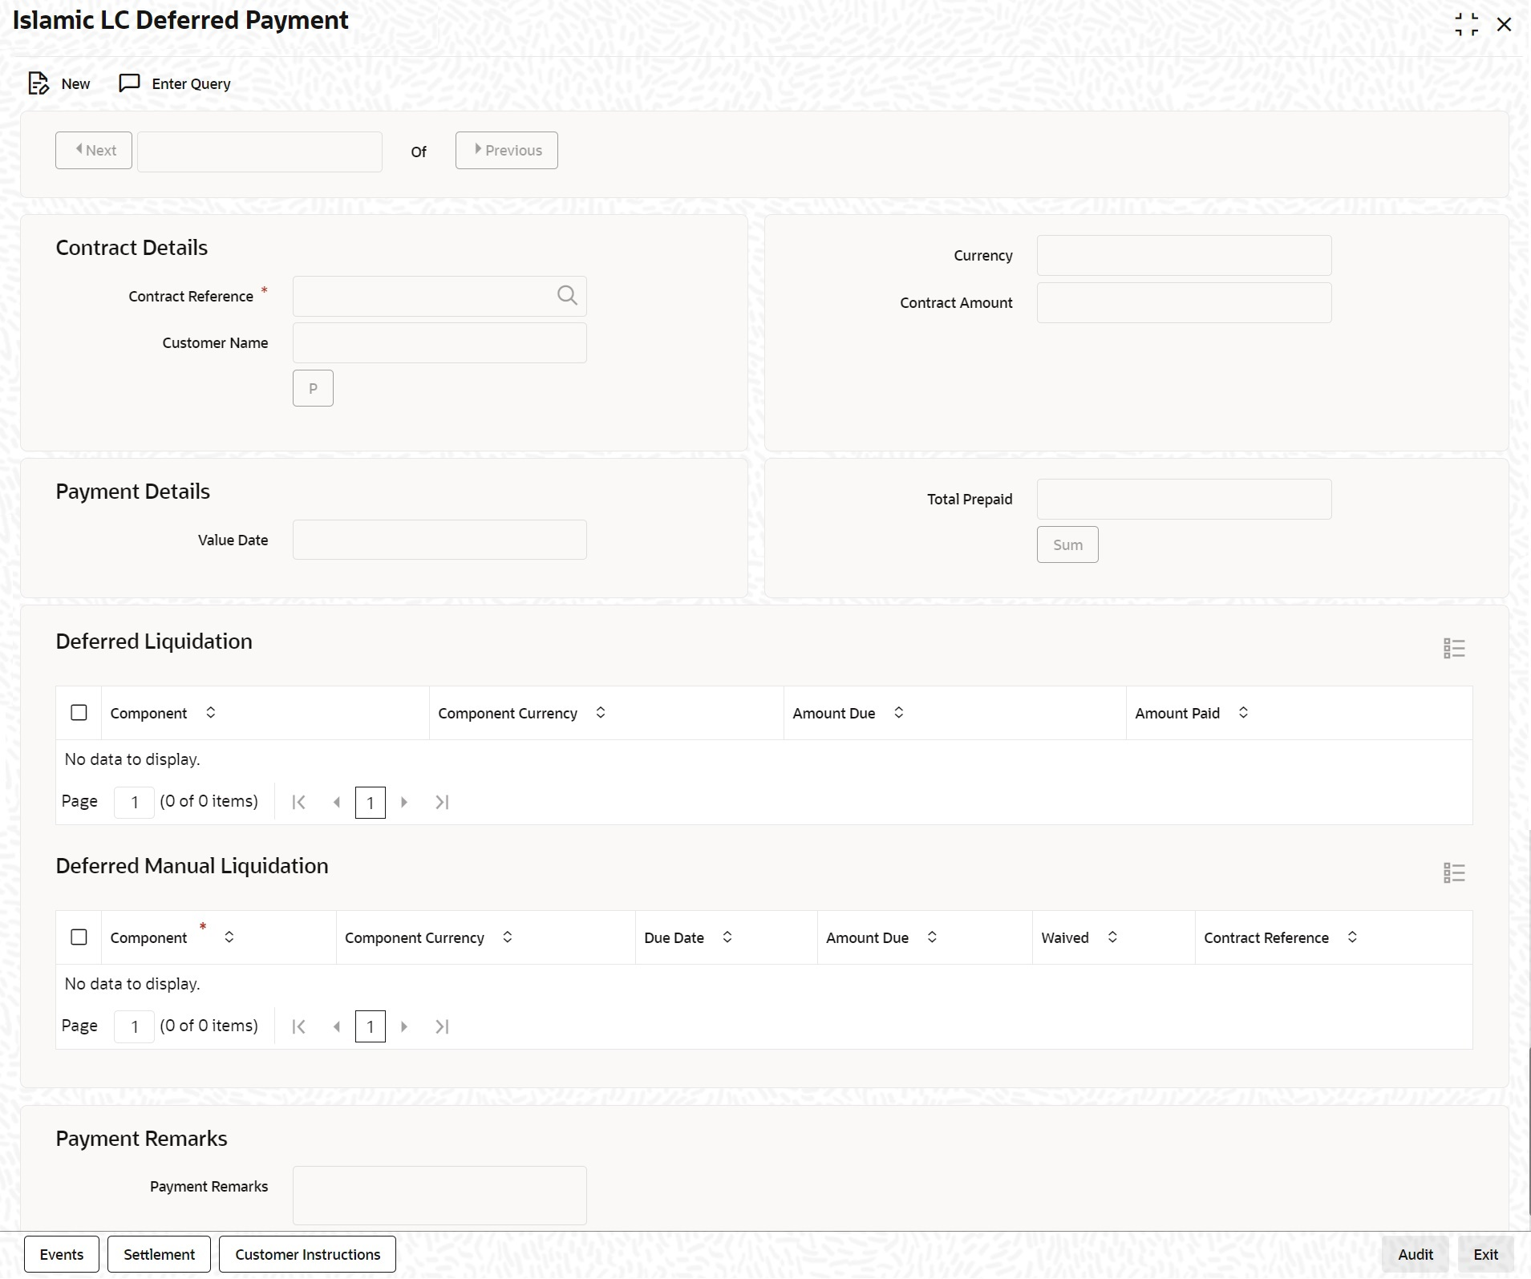Sort Deferred Liquidation by Amount Paid

pyautogui.click(x=1243, y=712)
